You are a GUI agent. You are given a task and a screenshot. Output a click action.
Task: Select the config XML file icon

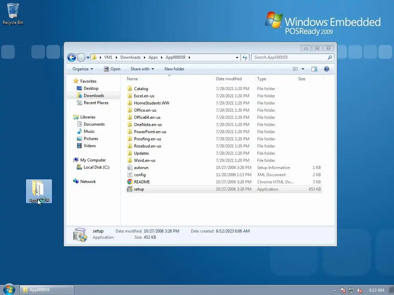pyautogui.click(x=130, y=175)
